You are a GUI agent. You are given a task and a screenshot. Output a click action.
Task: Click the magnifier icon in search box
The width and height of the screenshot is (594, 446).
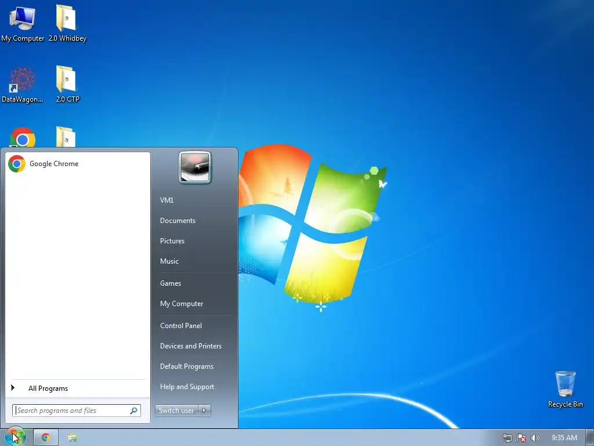pyautogui.click(x=134, y=411)
